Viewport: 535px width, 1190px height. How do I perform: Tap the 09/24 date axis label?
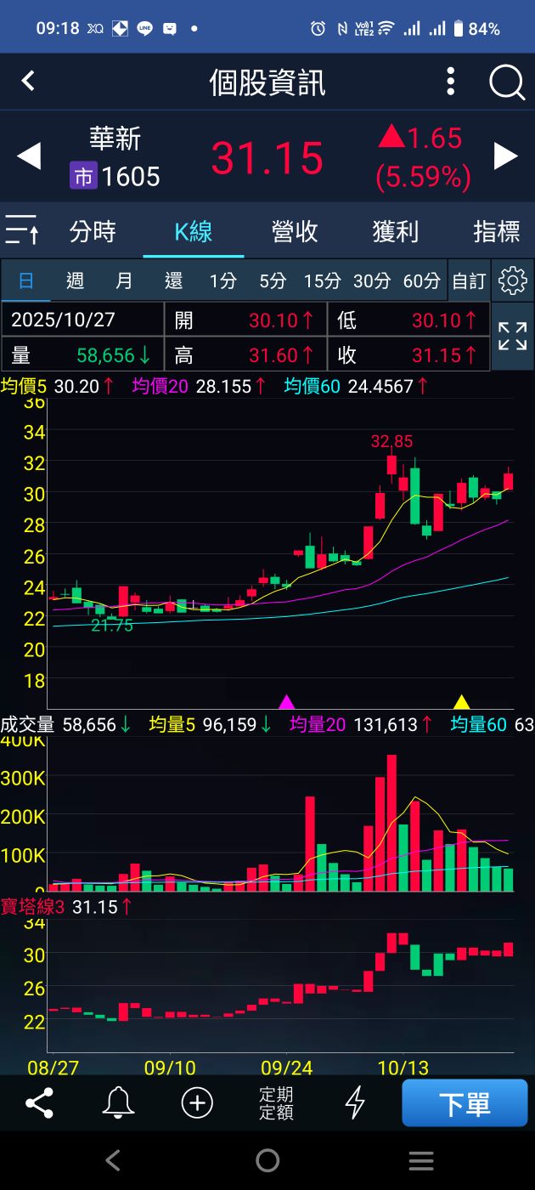point(287,1067)
